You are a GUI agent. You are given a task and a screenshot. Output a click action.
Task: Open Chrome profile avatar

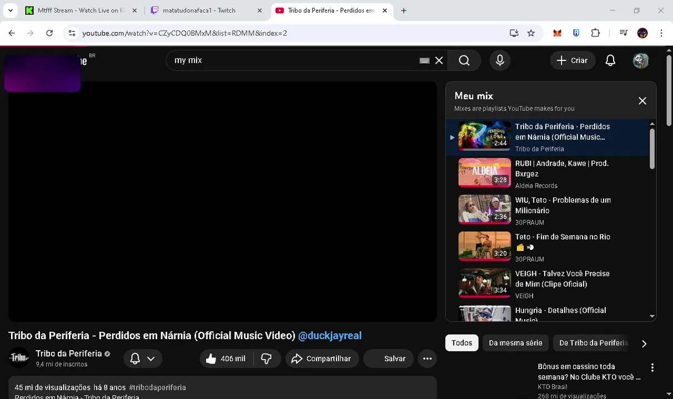(x=642, y=33)
